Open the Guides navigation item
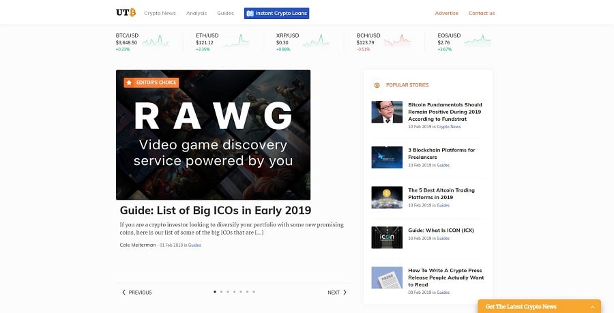Viewport: 614px width, 313px height. tap(225, 13)
